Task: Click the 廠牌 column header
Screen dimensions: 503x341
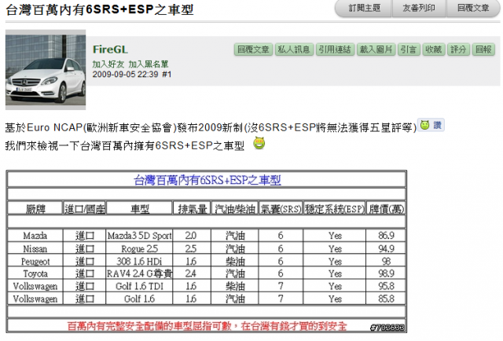Action: [x=35, y=209]
